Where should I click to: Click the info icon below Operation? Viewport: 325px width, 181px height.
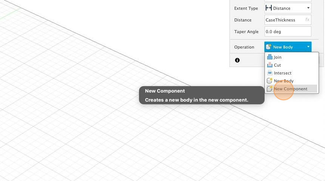pos(237,60)
